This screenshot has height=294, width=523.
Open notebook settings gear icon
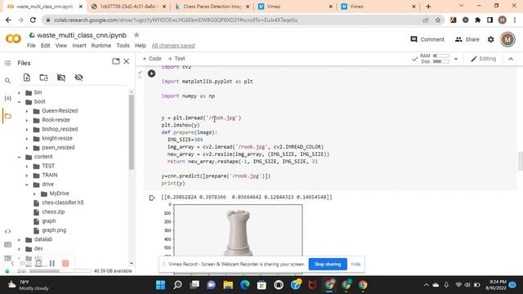coord(490,39)
